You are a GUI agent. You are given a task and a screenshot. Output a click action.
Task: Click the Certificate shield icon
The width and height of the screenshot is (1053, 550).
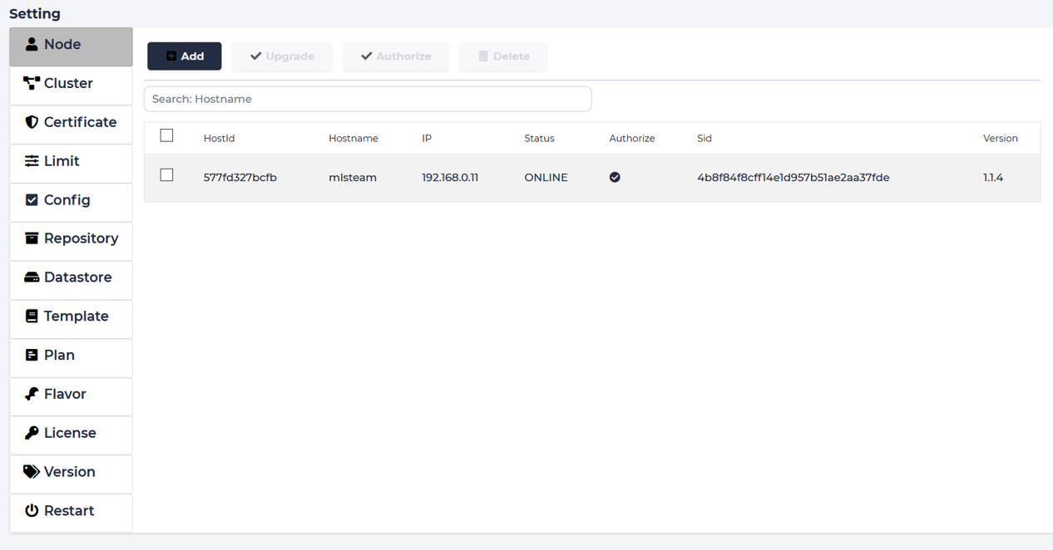[32, 122]
